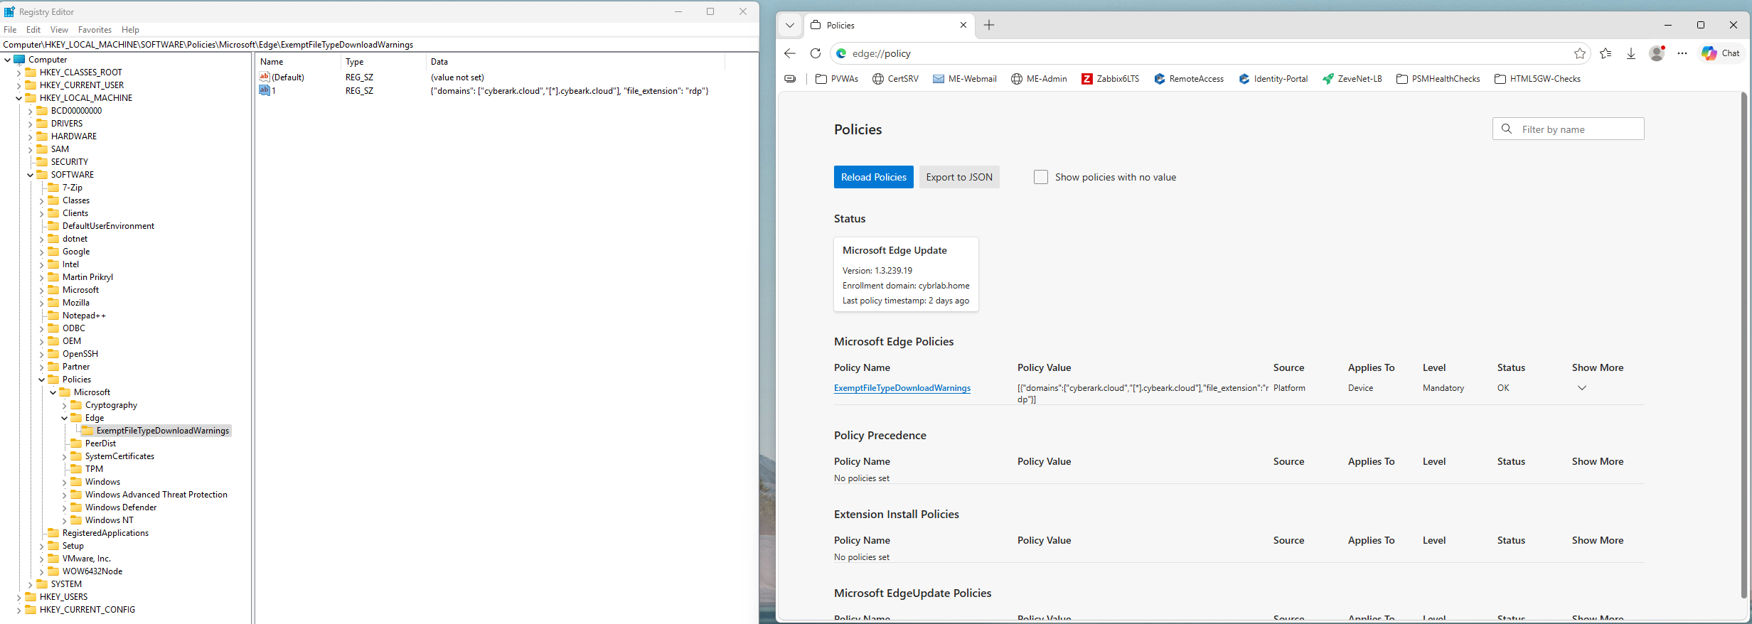Open Copilot Chat button
The width and height of the screenshot is (1752, 624).
point(1721,53)
